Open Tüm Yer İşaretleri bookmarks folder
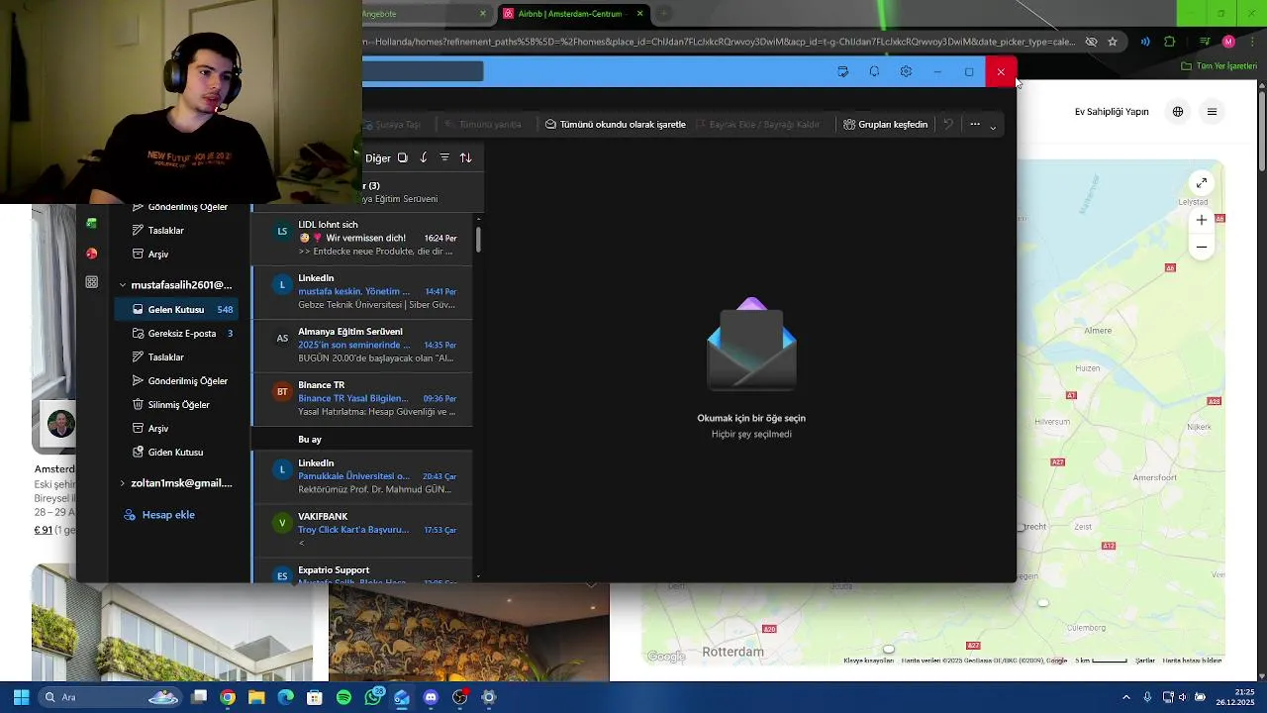Screen dimensions: 1267x713 1218,66
